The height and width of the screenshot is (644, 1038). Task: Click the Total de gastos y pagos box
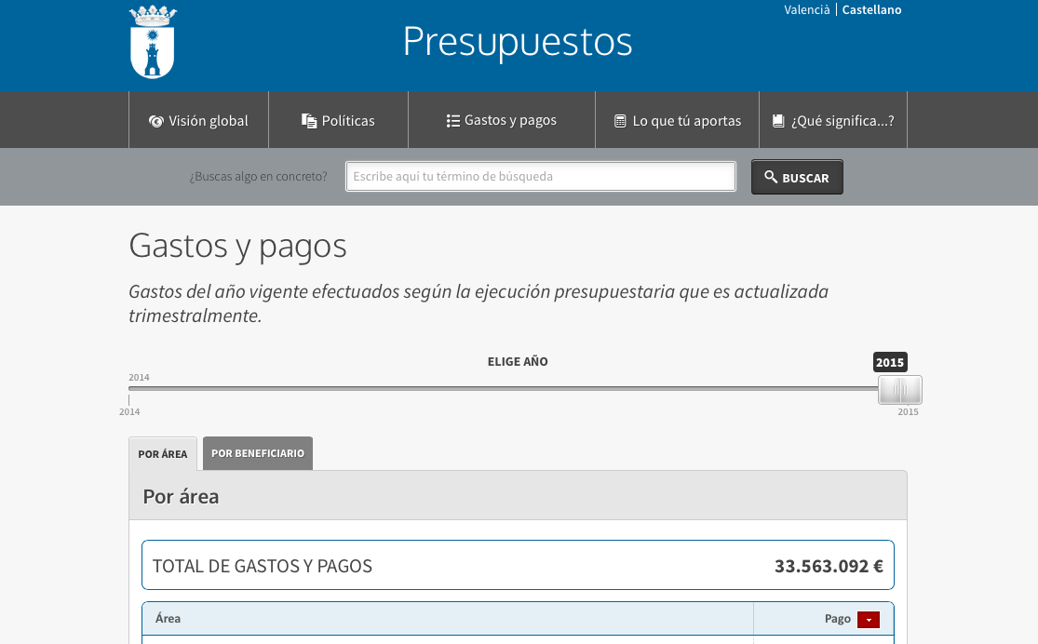point(518,566)
